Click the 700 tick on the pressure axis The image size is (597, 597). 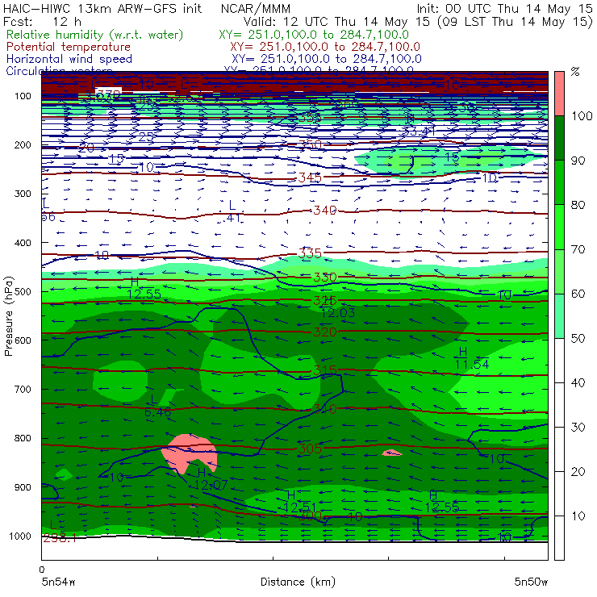pyautogui.click(x=23, y=389)
